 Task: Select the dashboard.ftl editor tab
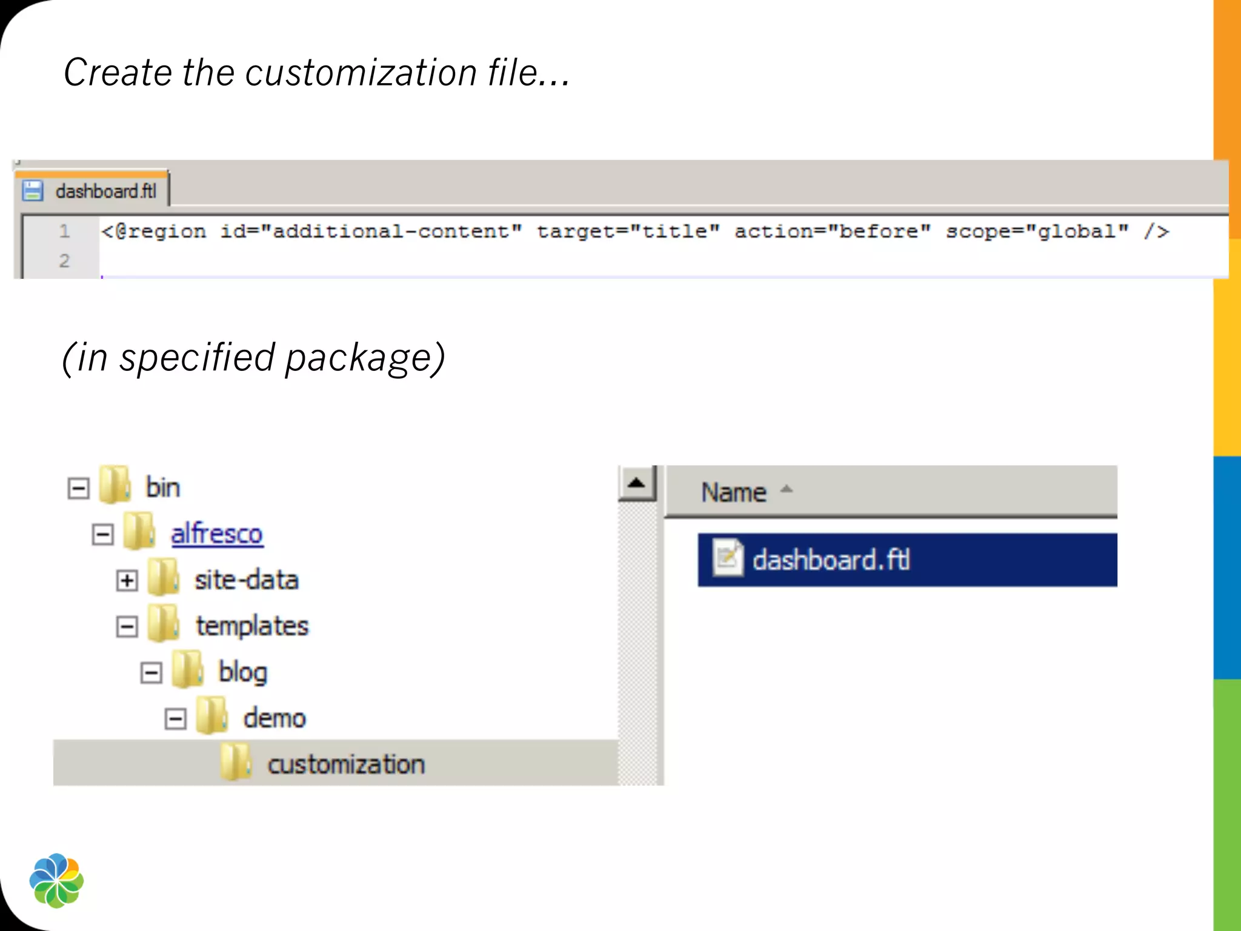tap(91, 190)
